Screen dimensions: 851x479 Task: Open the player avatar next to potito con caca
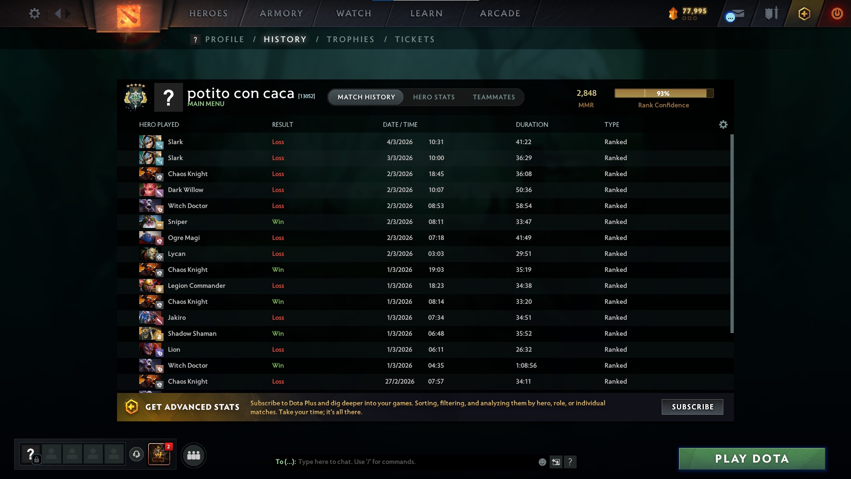(168, 97)
